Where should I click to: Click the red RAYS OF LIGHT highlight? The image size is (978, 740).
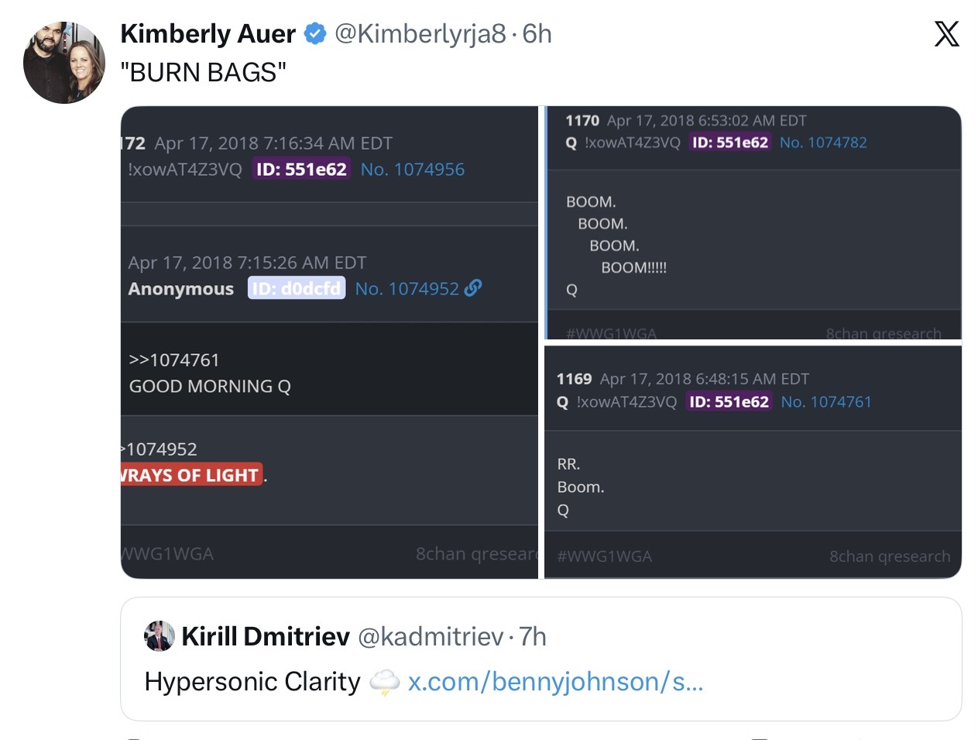pos(191,475)
